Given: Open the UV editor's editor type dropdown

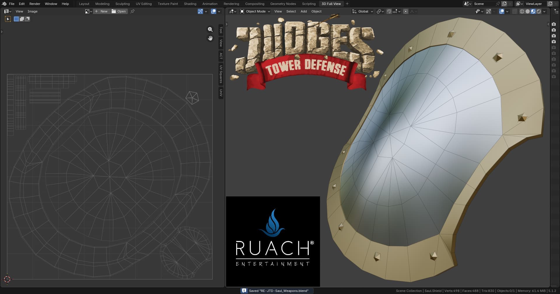Looking at the screenshot, I should coord(8,11).
